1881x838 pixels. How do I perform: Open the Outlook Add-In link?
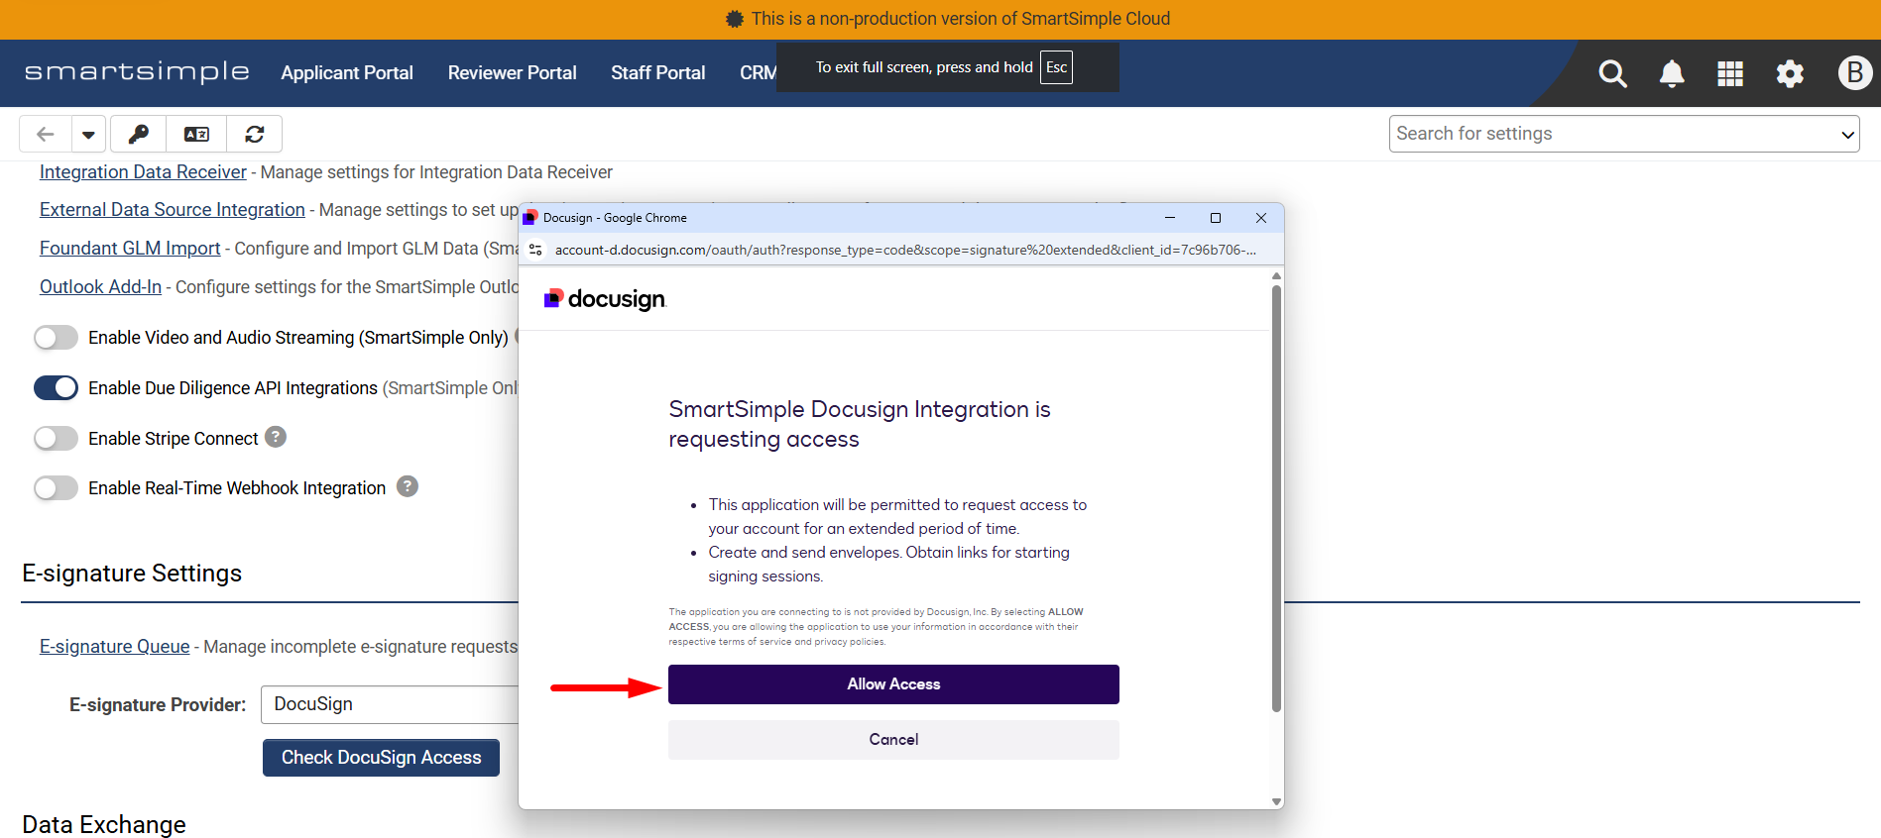(100, 287)
